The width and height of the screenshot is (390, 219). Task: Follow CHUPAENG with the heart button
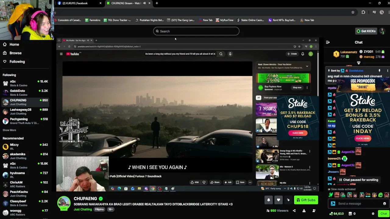pos(278,200)
